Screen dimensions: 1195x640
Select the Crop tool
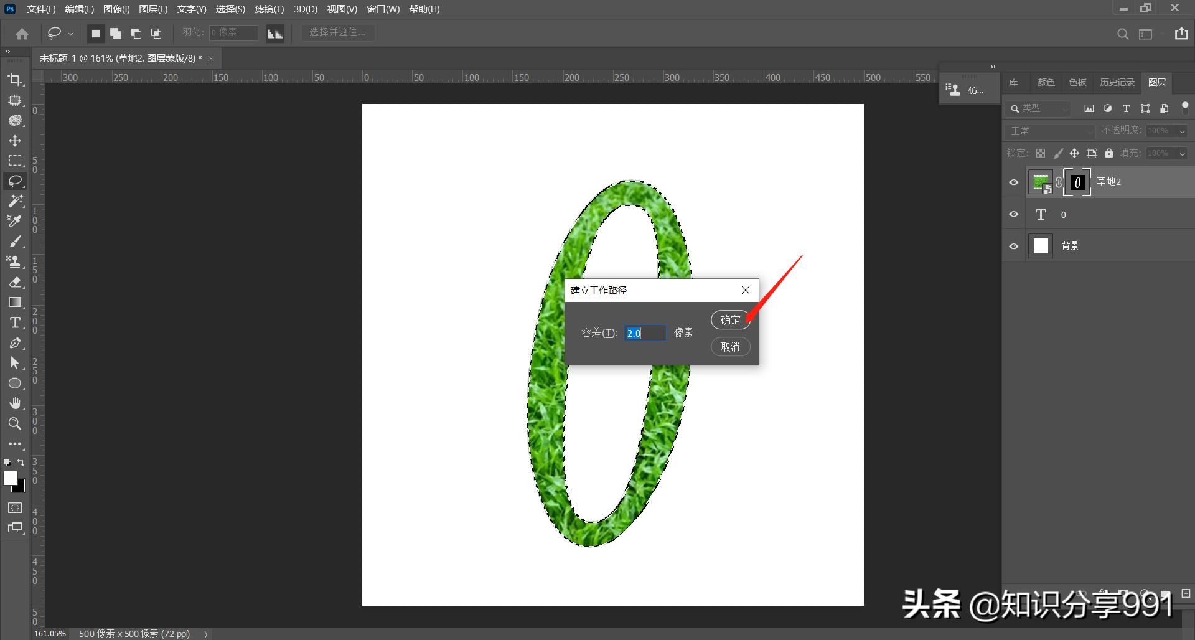[x=15, y=80]
